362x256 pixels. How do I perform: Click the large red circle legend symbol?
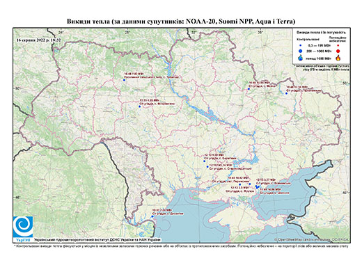pyautogui.click(x=338, y=51)
